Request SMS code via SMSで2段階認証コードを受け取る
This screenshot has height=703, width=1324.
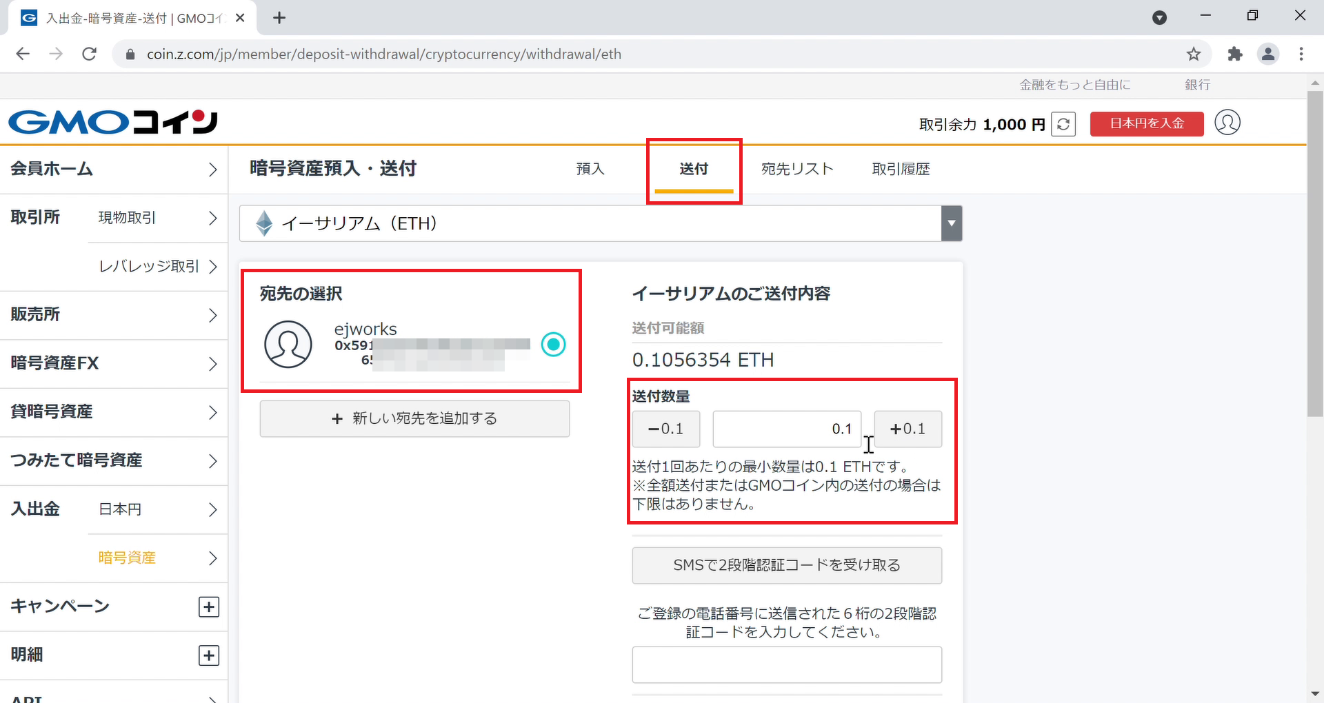point(786,565)
